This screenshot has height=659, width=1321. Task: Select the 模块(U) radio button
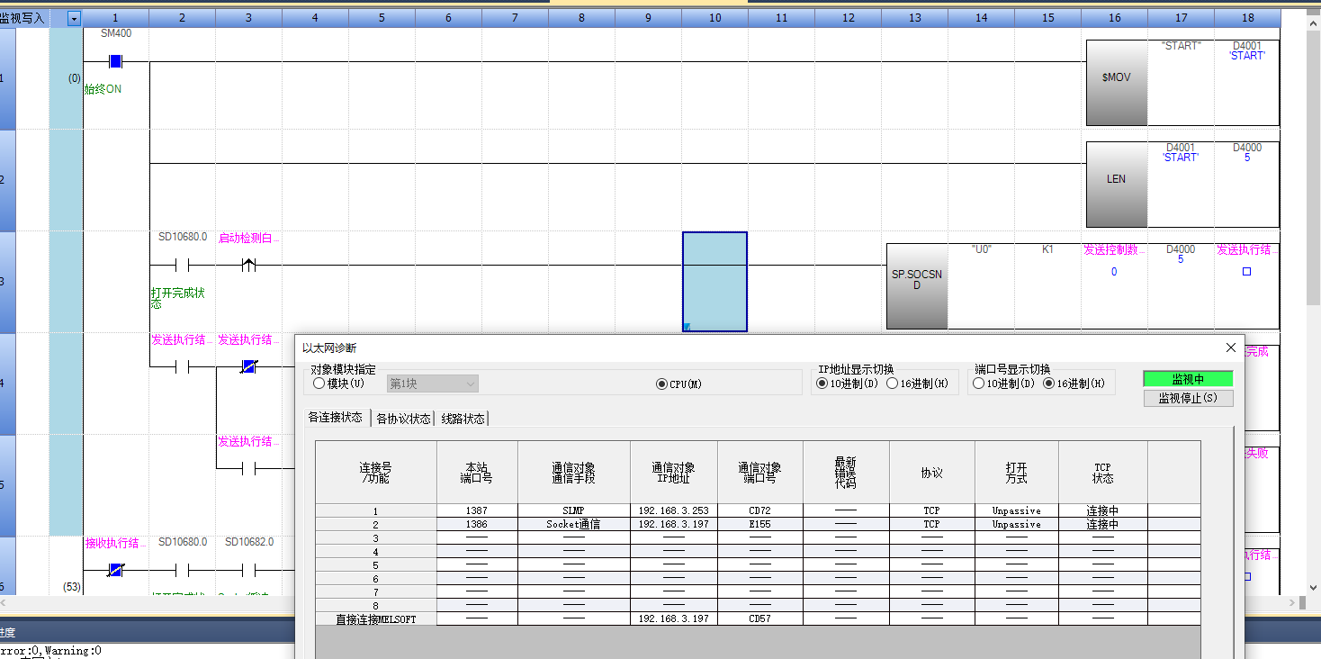pos(319,384)
